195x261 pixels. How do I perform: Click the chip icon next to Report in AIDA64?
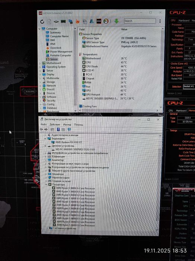(56, 22)
